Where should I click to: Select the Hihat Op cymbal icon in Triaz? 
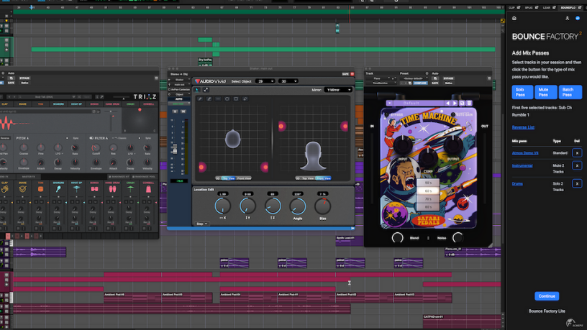click(76, 189)
